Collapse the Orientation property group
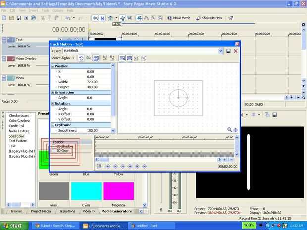307x230 pixels. tap(52, 92)
